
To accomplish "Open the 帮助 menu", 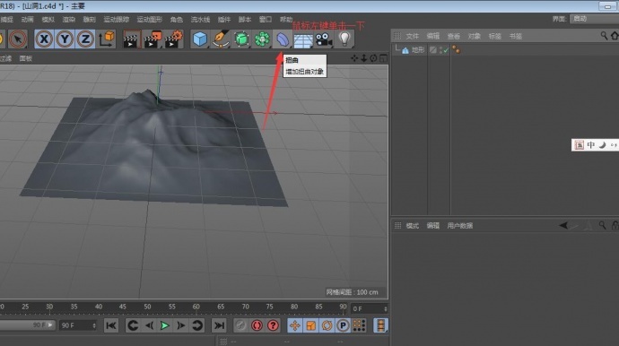I will pyautogui.click(x=286, y=20).
